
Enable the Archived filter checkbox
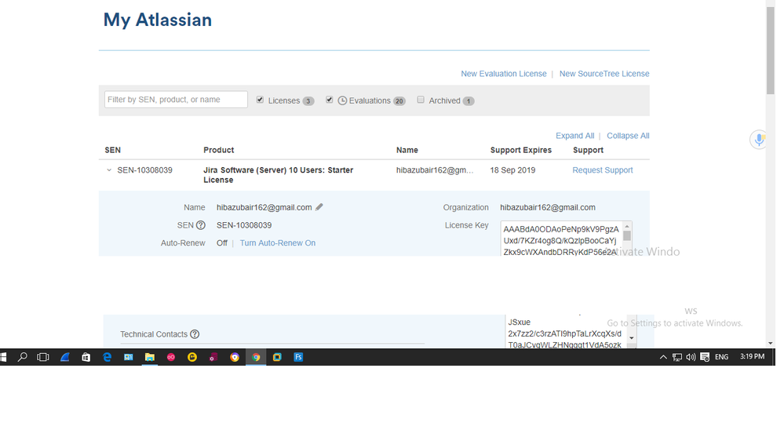tap(421, 100)
